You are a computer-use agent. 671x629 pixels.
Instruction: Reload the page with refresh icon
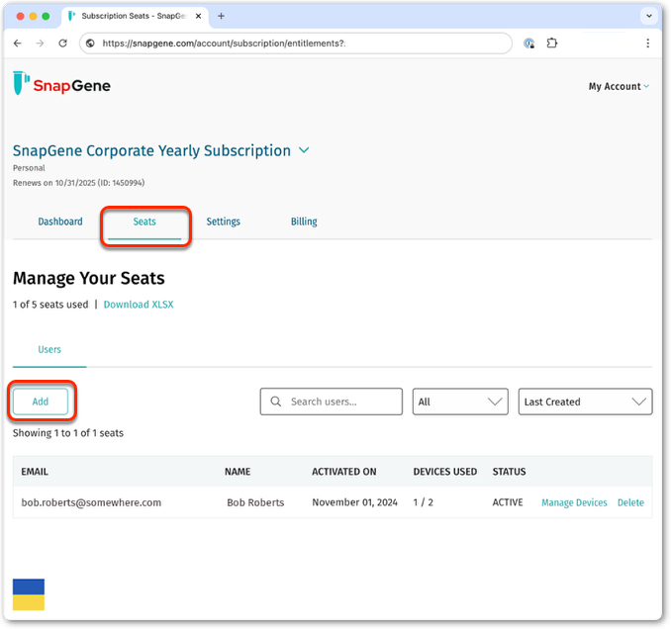point(63,44)
